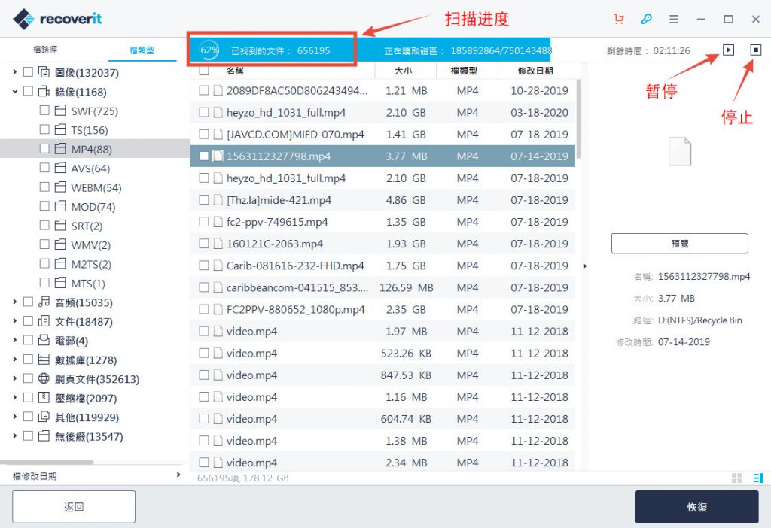Click the 壓縮檔 archive category icon
Image resolution: width=771 pixels, height=528 pixels.
44,397
